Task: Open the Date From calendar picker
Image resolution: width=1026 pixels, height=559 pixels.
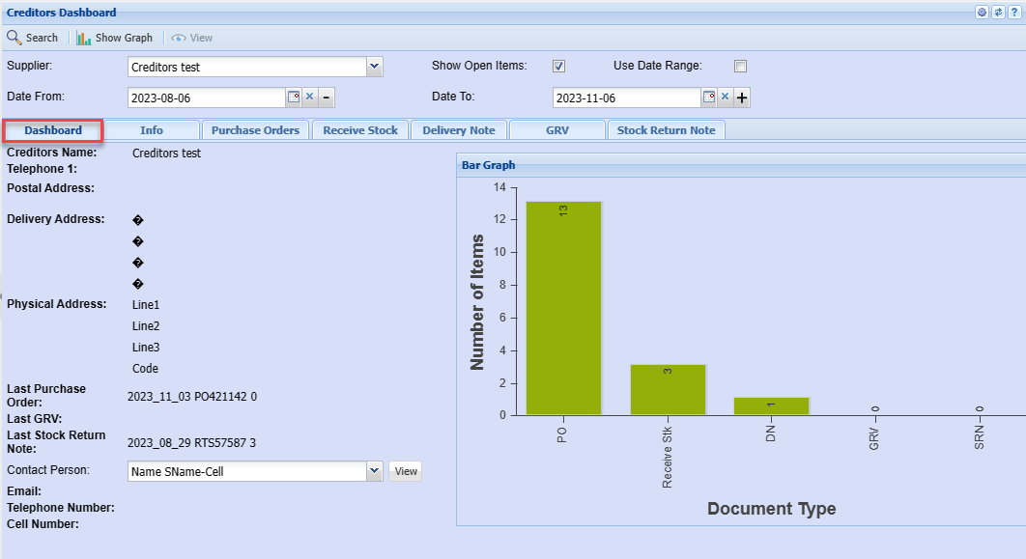Action: click(x=294, y=98)
